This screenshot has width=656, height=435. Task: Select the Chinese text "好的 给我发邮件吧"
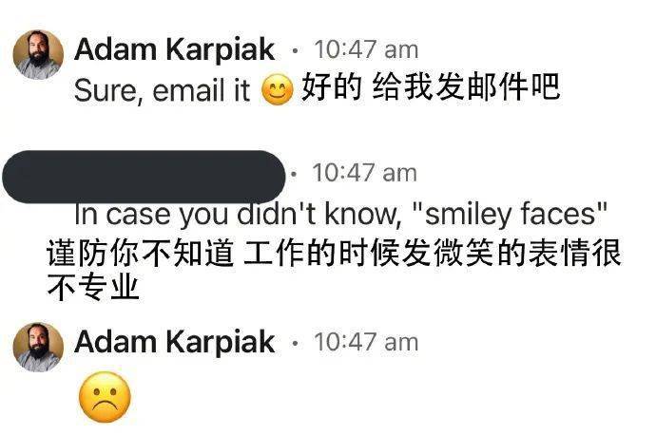431,87
